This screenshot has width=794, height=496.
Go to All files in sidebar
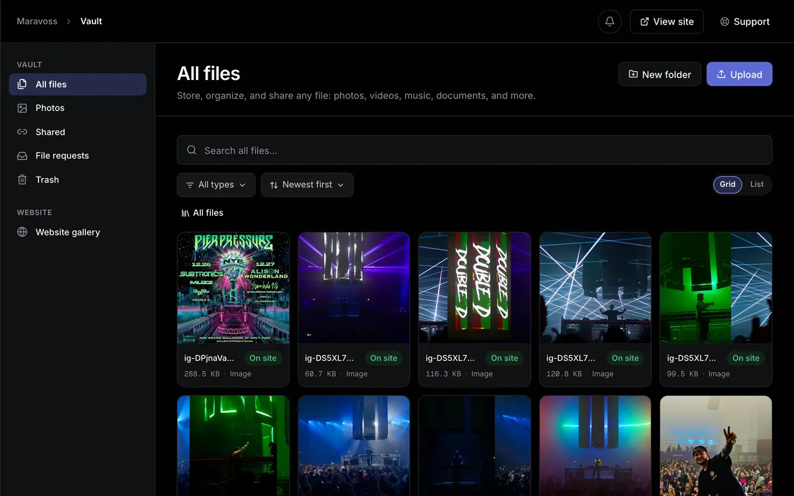click(x=78, y=84)
